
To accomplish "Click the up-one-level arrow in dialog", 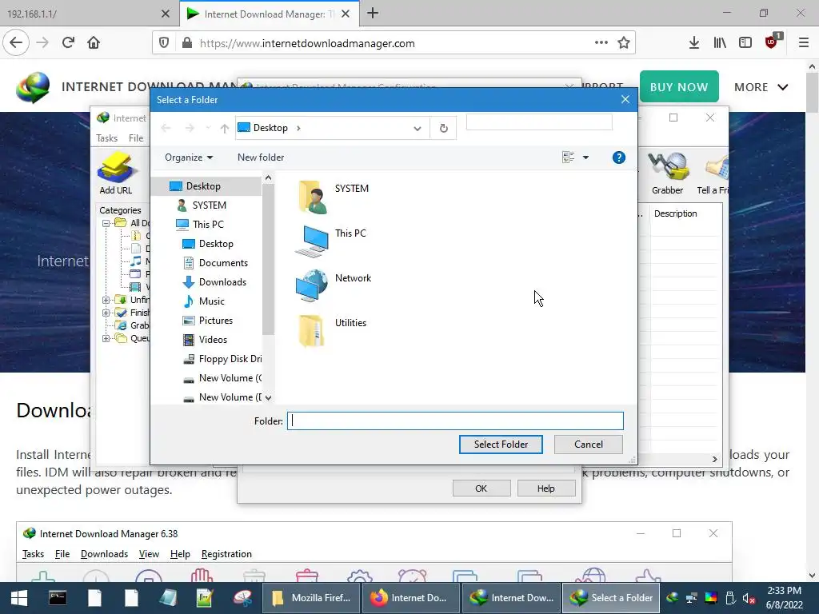I will (225, 128).
